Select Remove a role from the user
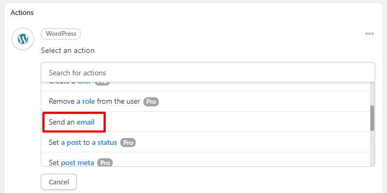The image size is (387, 193). [x=206, y=101]
